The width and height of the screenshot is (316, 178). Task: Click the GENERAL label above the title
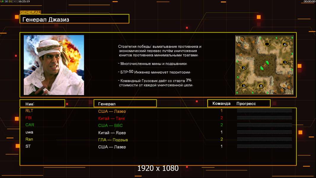coord(30,12)
